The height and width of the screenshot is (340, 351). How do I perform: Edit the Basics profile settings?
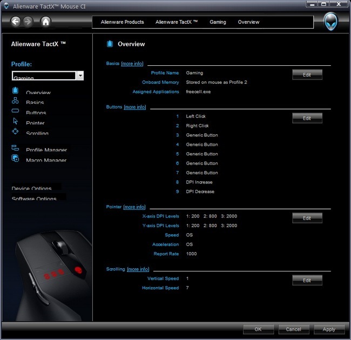coord(307,75)
